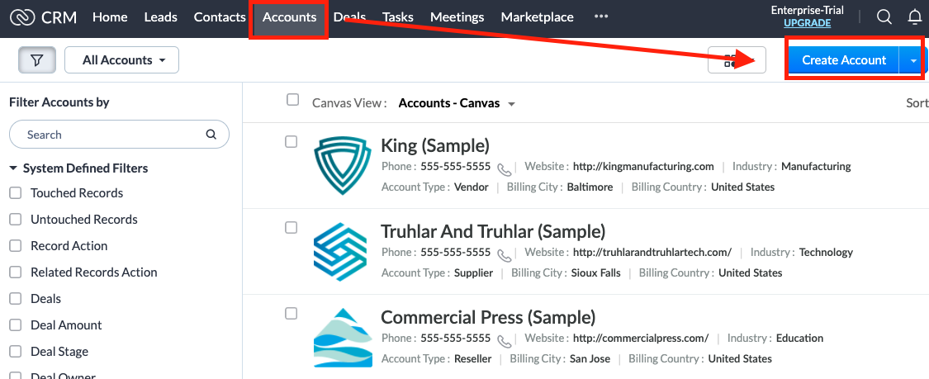Viewport: 929px width, 379px height.
Task: Open Accounts tab
Action: (289, 18)
